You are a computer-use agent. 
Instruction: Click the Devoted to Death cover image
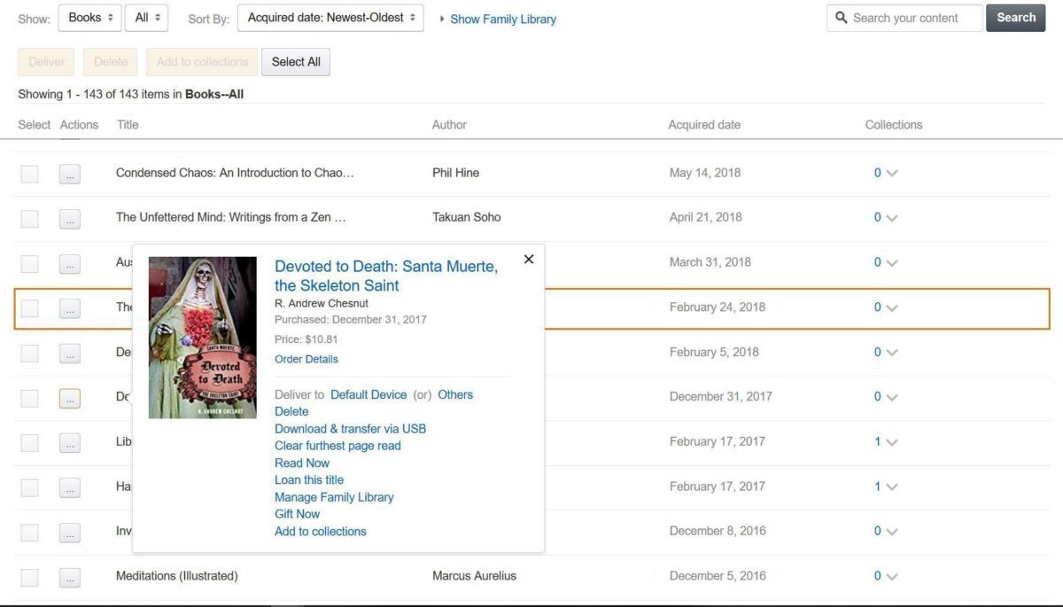tap(202, 338)
